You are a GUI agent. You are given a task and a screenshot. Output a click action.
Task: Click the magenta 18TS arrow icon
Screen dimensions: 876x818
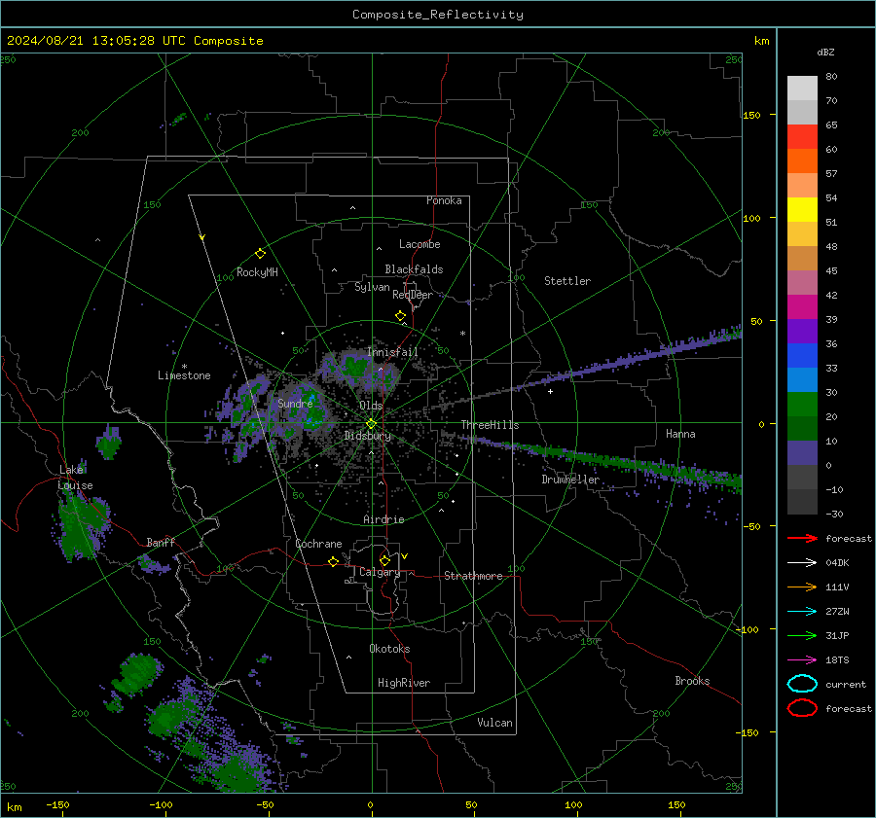pos(802,660)
